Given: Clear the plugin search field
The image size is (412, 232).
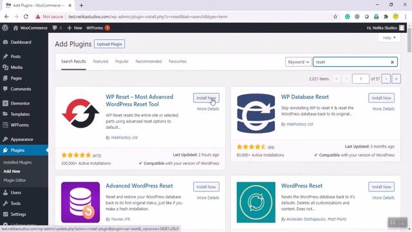Looking at the screenshot, I should [x=392, y=62].
